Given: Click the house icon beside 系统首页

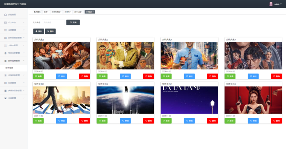Looking at the screenshot, I should 6,15.
